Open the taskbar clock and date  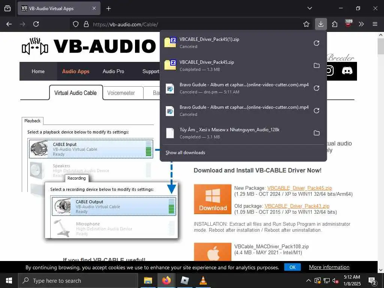[x=352, y=280]
